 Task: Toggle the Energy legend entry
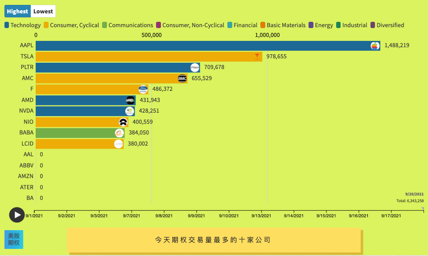click(321, 25)
